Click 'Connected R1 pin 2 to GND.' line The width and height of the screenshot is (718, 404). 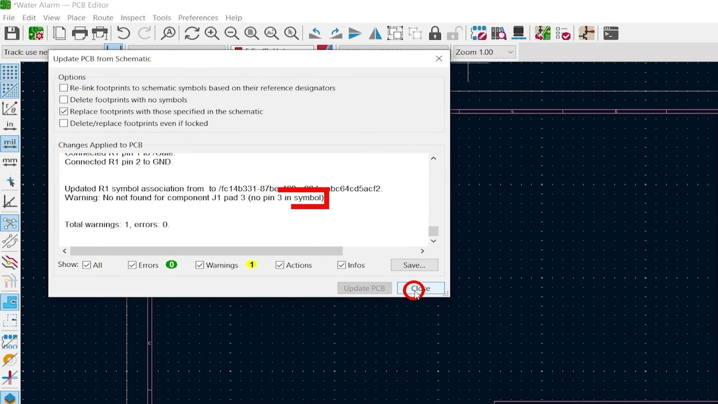tap(118, 162)
